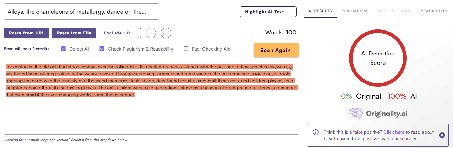Image resolution: width=453 pixels, height=148 pixels.
Task: Click the Paste from URL button
Action: pos(27,33)
